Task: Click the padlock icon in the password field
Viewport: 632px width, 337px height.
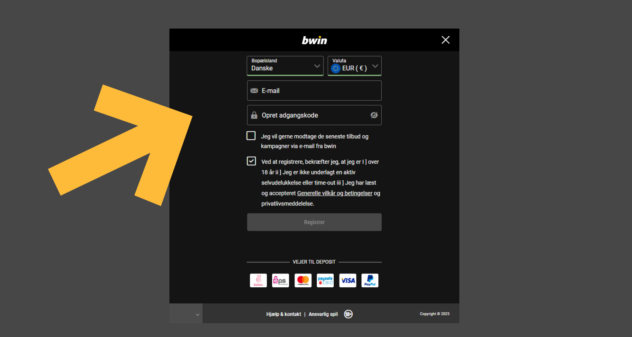Action: click(x=254, y=115)
